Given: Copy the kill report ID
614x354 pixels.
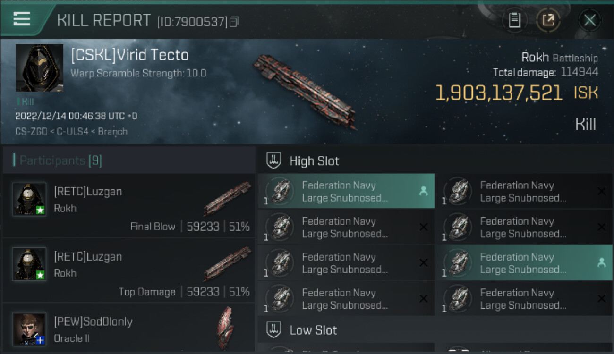Looking at the screenshot, I should [234, 22].
